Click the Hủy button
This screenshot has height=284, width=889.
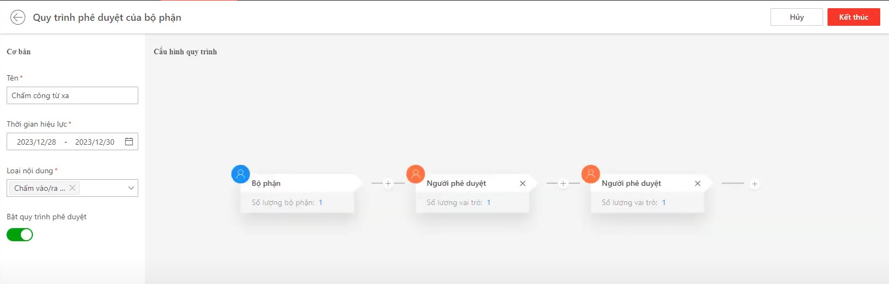click(796, 17)
